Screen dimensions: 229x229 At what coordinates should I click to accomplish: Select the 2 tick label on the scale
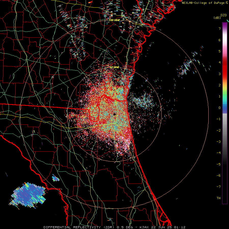tap(220, 85)
